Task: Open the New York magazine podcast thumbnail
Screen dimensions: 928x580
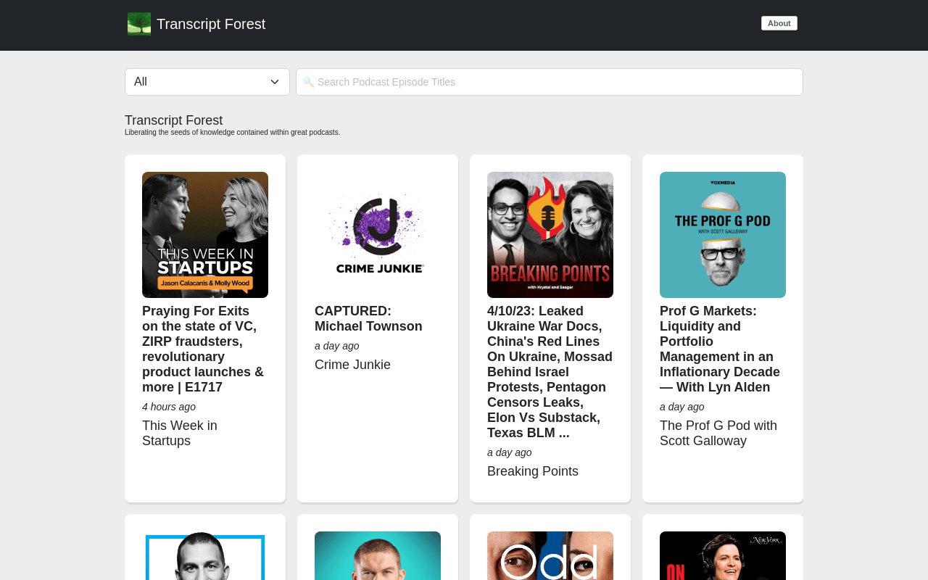Action: [723, 556]
